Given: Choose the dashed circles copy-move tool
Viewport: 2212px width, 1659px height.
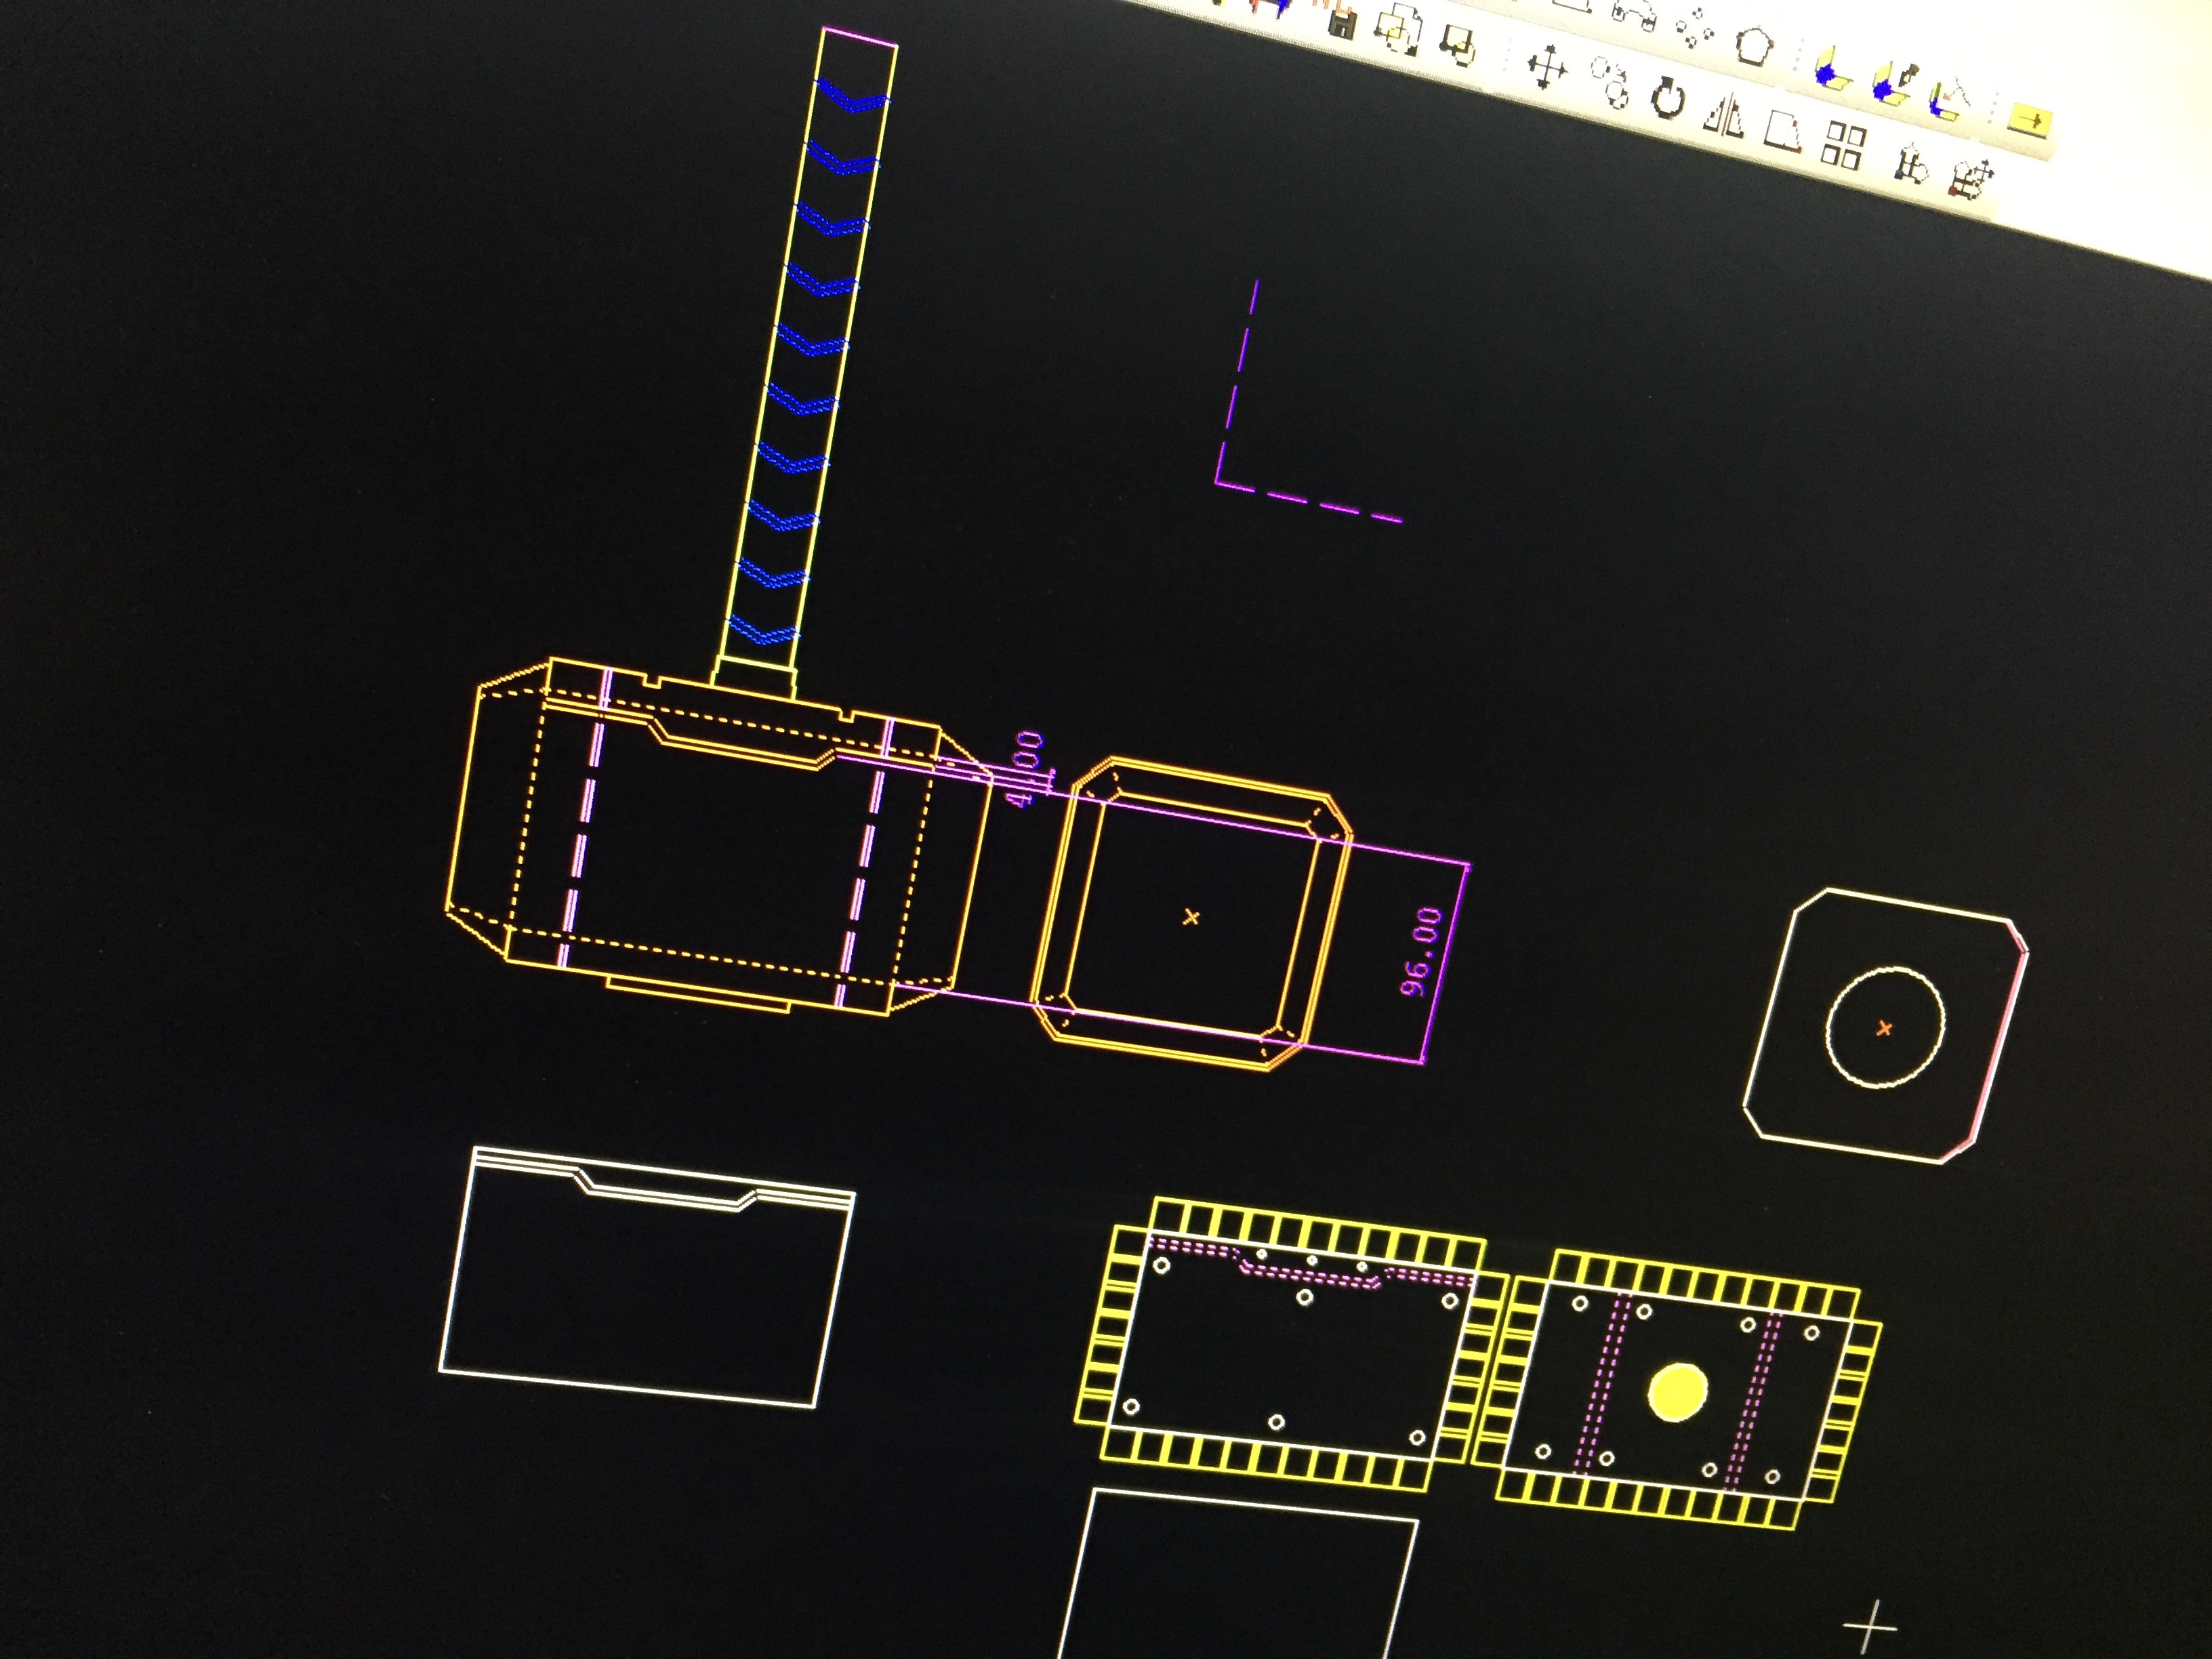Looking at the screenshot, I should tap(1610, 81).
